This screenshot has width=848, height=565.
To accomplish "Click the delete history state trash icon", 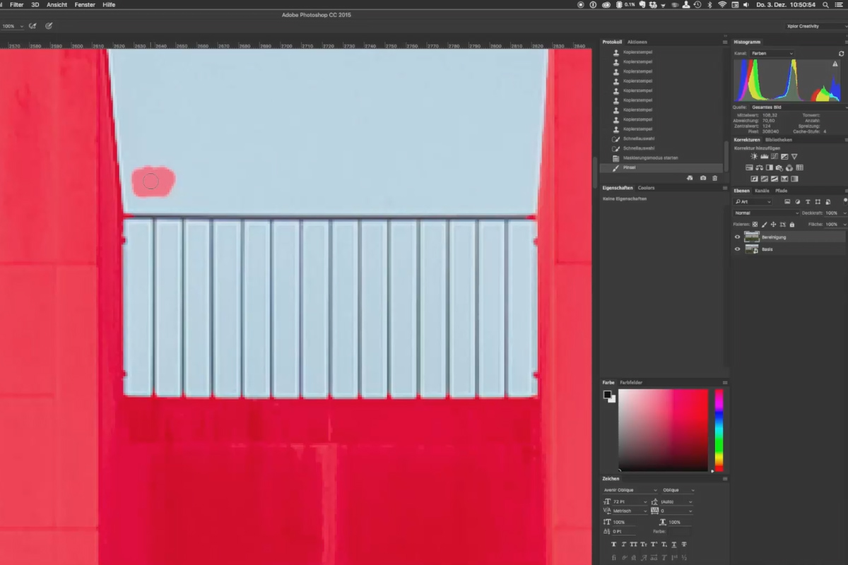I will click(x=714, y=178).
